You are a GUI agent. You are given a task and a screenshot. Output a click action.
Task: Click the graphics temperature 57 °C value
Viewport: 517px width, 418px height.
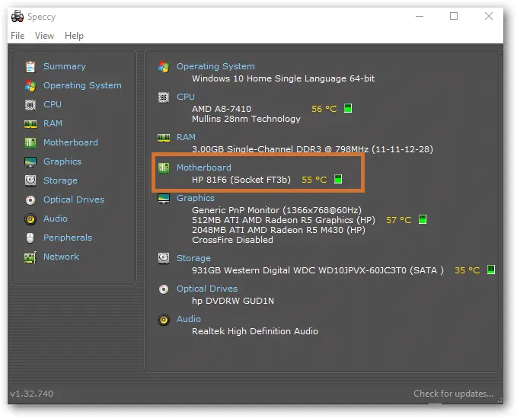coord(399,220)
